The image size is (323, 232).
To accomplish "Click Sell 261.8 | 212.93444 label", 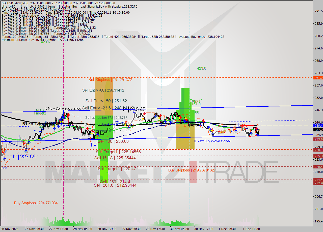I will (x=115, y=185).
